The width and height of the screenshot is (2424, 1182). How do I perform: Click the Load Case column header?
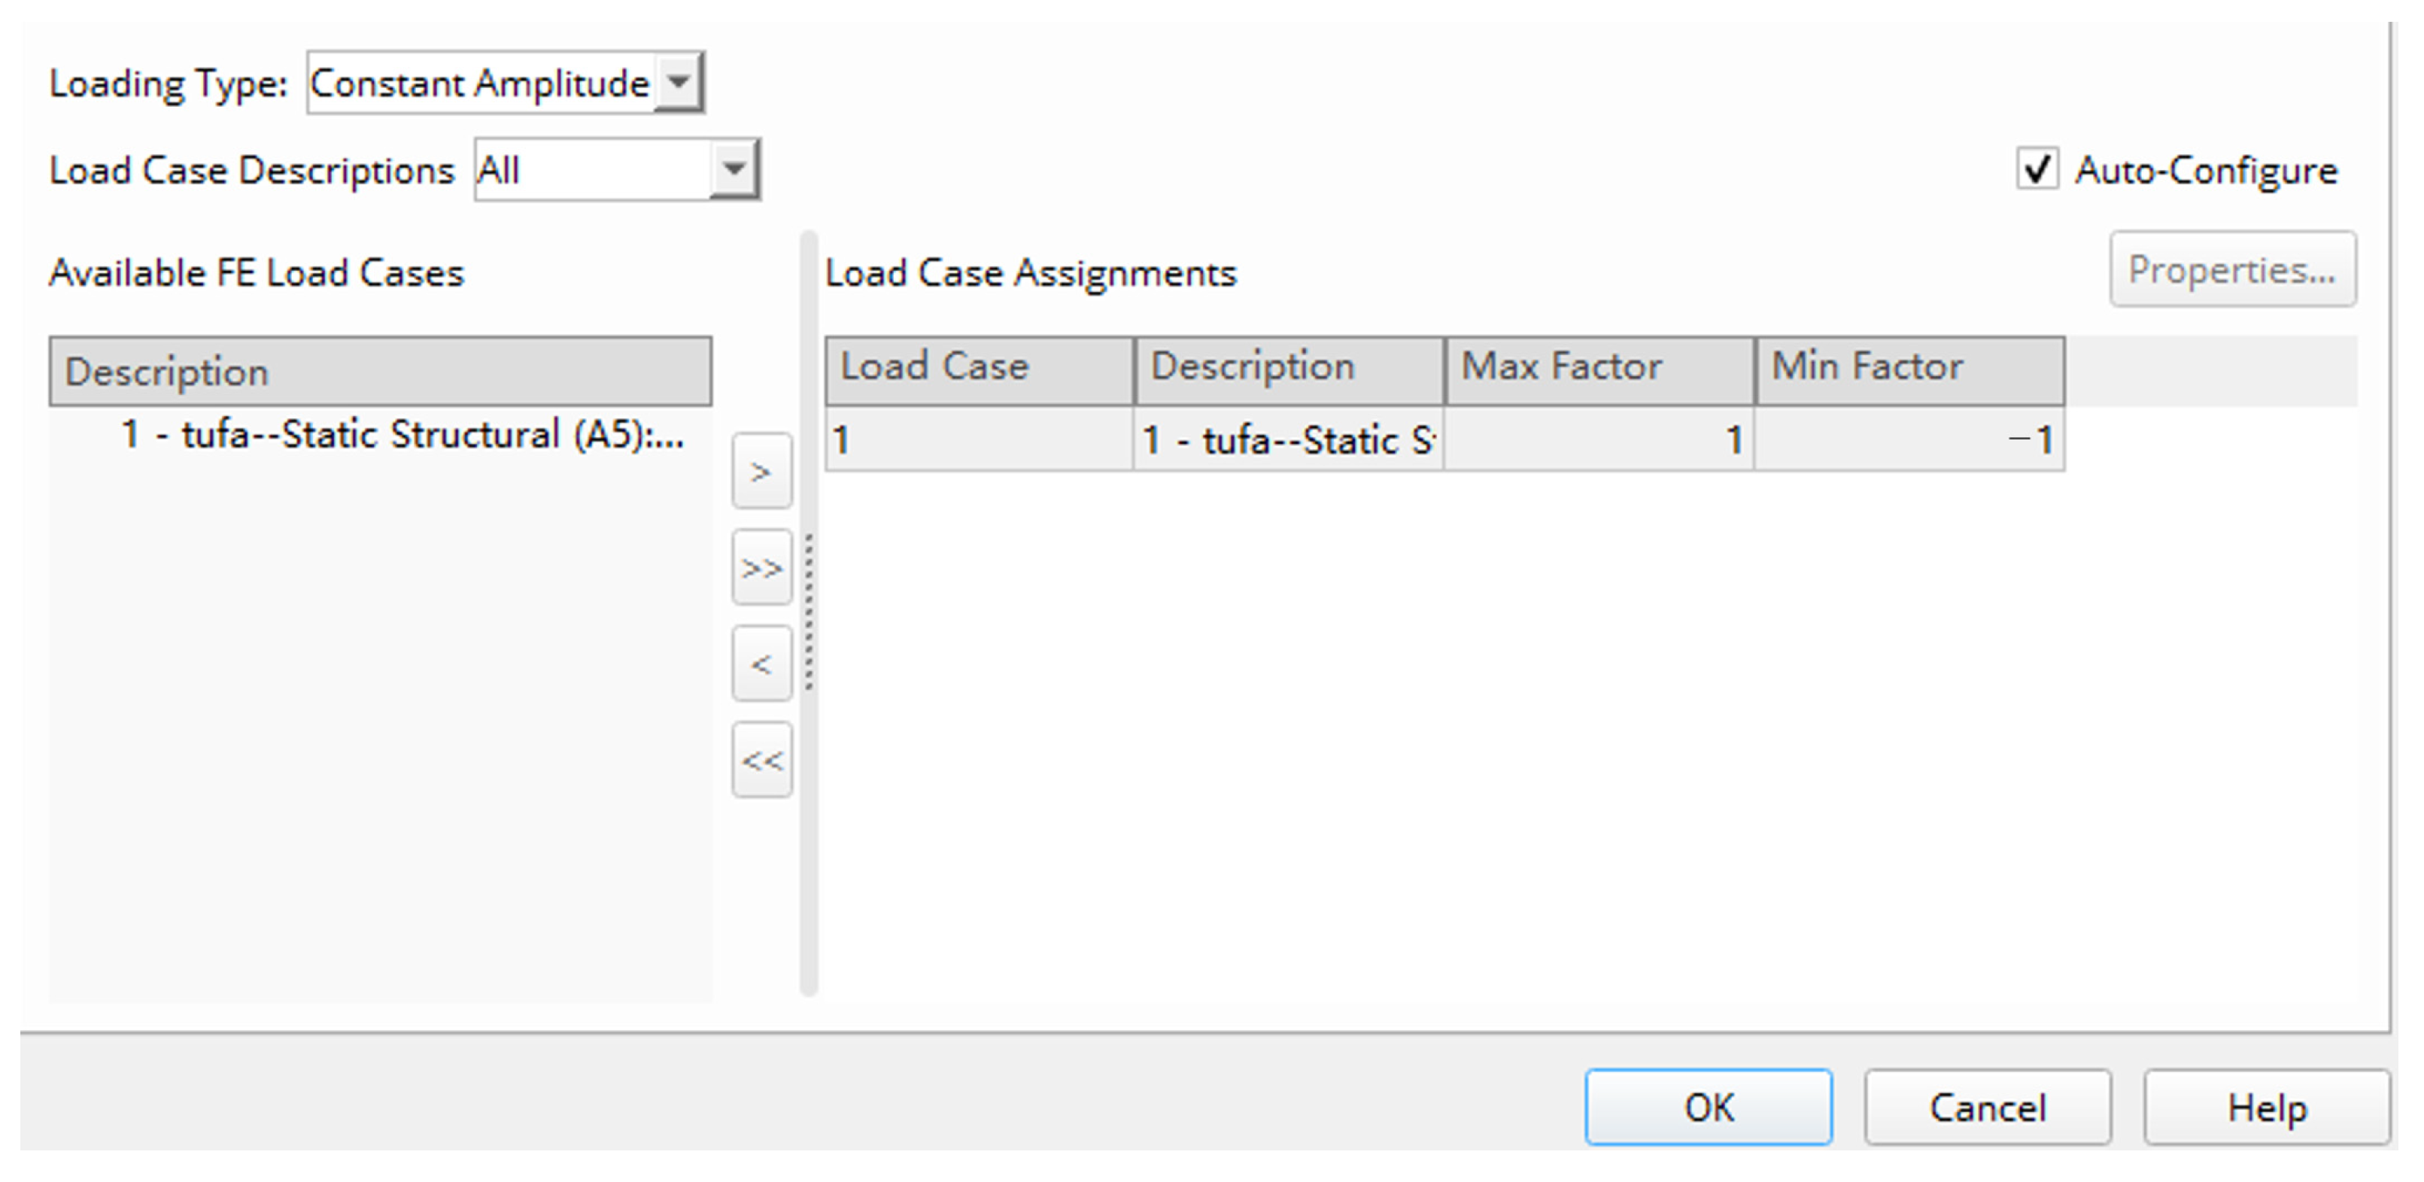(x=979, y=367)
